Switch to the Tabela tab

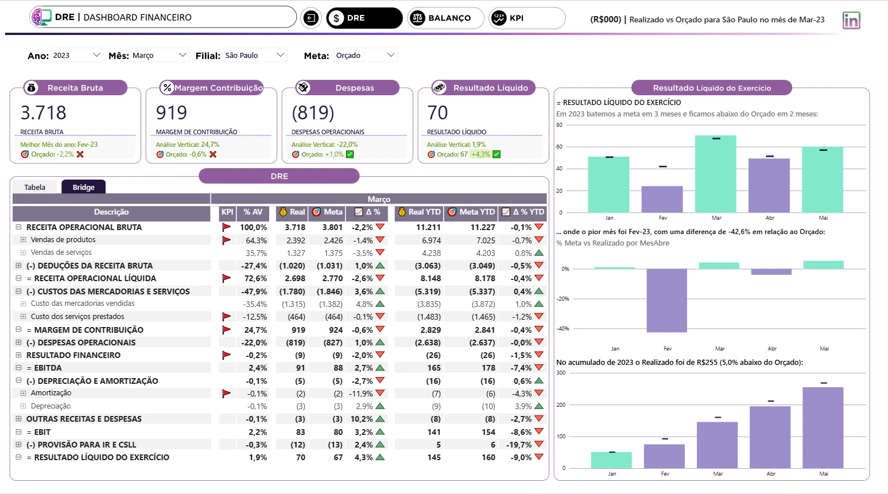pos(35,187)
